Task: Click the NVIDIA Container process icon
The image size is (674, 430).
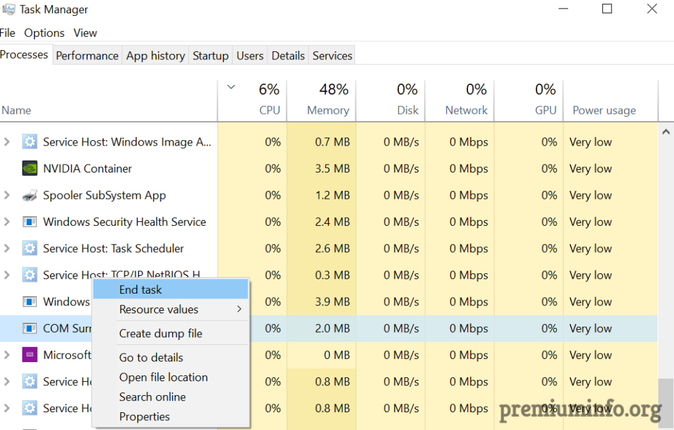Action: (30, 169)
